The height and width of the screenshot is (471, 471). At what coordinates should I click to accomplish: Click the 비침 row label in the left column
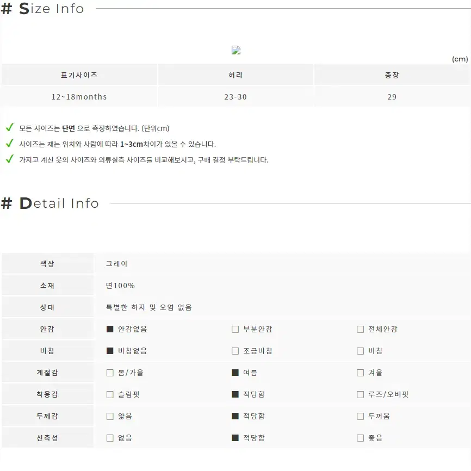pos(47,351)
